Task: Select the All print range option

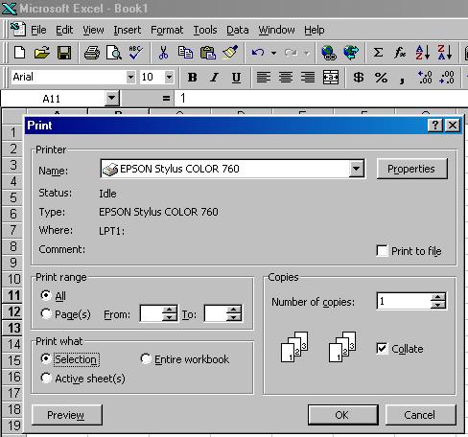Action: [x=46, y=295]
